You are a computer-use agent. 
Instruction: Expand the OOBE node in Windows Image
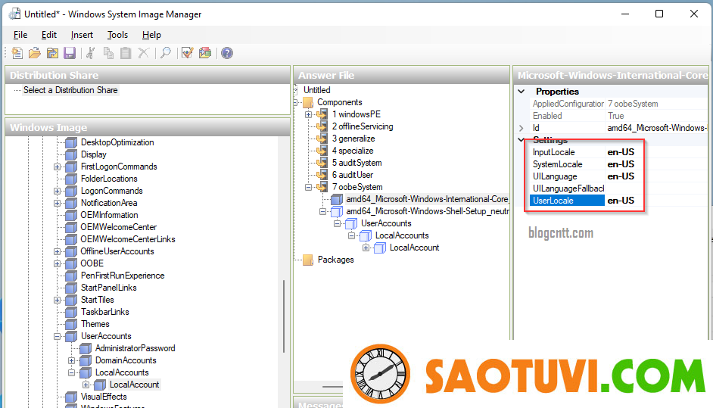58,264
